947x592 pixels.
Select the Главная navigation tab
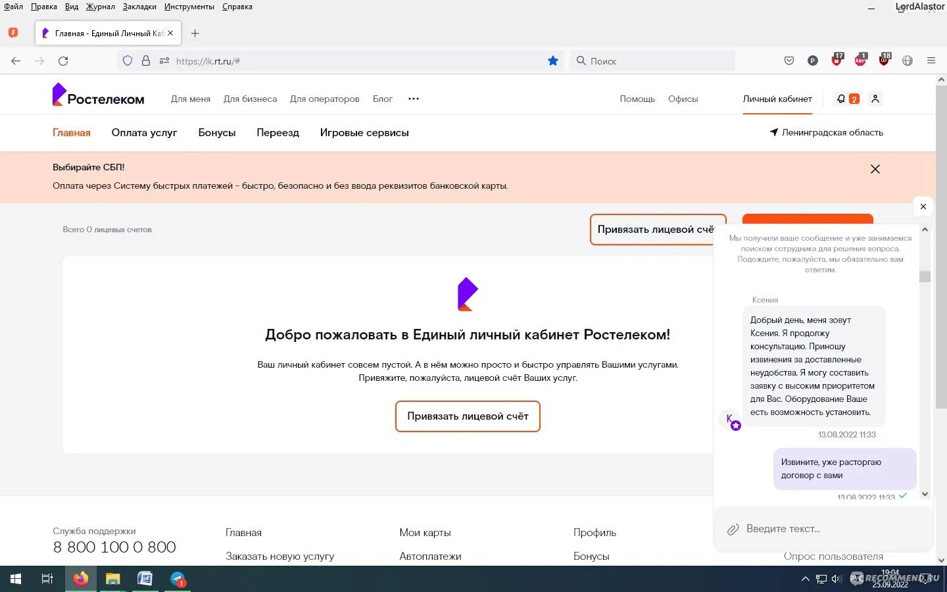coord(72,132)
